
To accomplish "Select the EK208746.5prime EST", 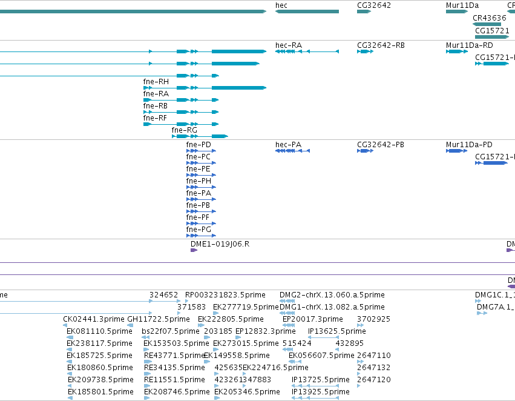I will (146, 399).
